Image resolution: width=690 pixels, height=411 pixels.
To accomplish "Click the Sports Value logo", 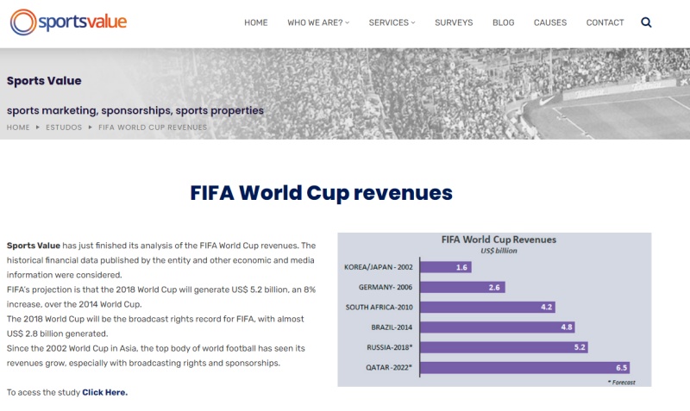I will pos(69,22).
